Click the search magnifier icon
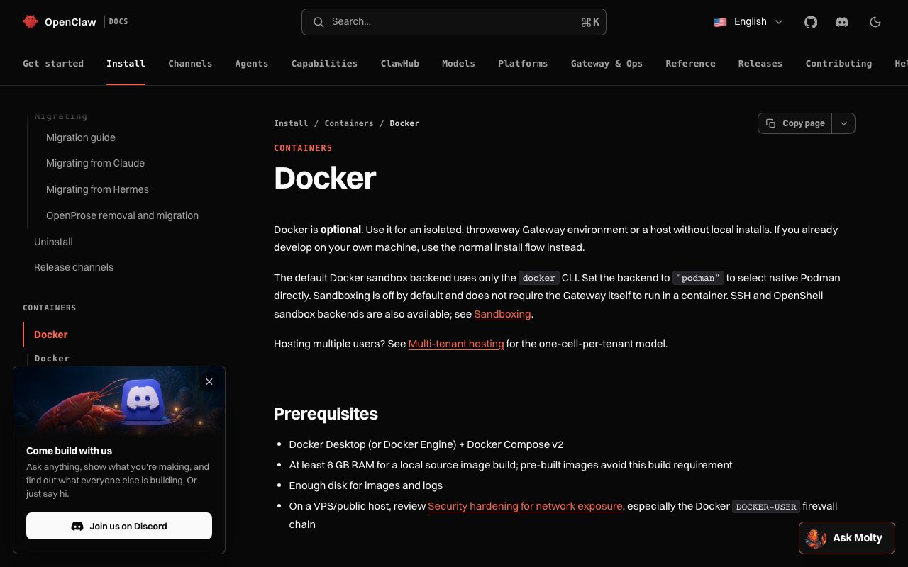The height and width of the screenshot is (567, 908). click(319, 22)
